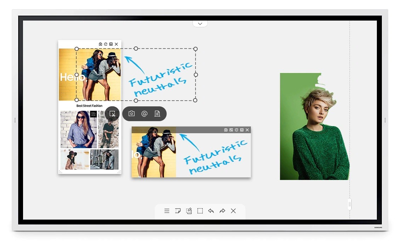The height and width of the screenshot is (248, 401).
Task: Expand the top chevron pull-down tab
Action: tap(200, 24)
